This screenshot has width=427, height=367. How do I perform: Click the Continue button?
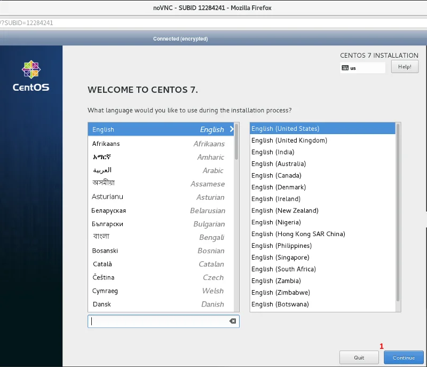404,357
